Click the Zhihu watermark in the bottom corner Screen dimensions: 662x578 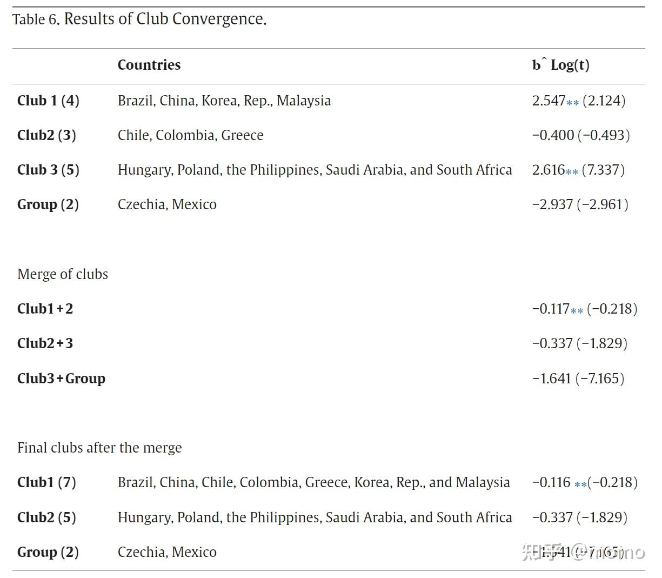583,552
